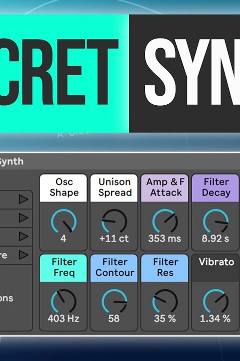Click the Filter Freq knob
Viewport: 240px width, 361px height.
point(63,301)
